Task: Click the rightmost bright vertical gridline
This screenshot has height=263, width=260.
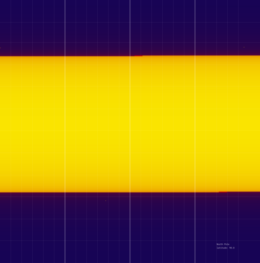Action: coord(195,131)
